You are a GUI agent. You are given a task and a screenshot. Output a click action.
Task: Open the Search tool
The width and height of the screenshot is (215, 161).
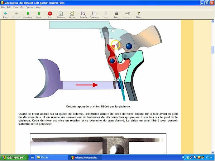83,15
